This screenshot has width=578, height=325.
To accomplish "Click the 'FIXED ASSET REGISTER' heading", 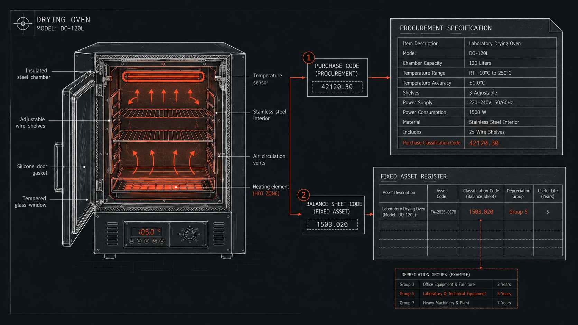I will (413, 176).
